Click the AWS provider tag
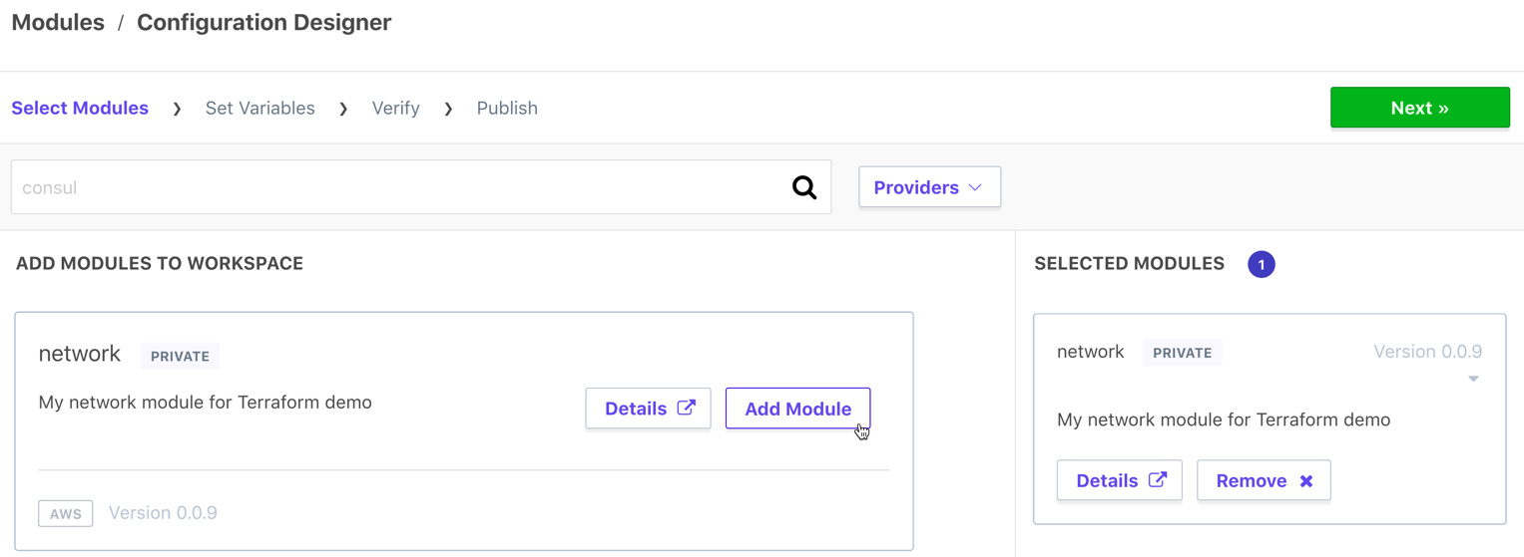 tap(66, 513)
